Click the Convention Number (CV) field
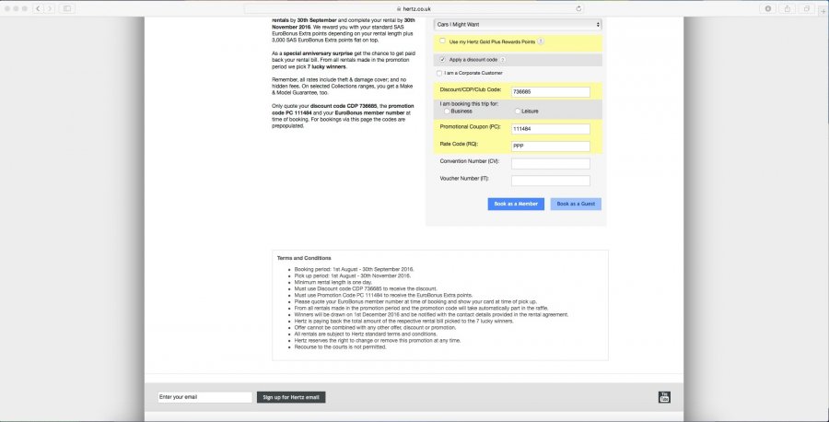Image resolution: width=829 pixels, height=422 pixels. [x=551, y=163]
